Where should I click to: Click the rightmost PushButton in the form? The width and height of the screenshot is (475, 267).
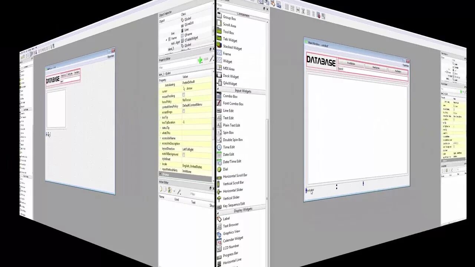(398, 71)
